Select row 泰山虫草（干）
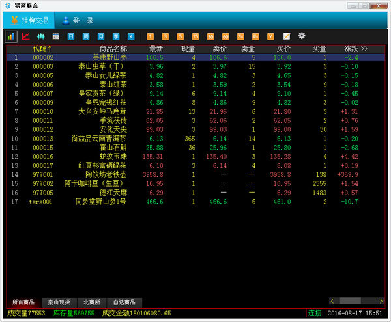The height and width of the screenshot is (322, 391). 195,66
